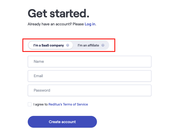The width and height of the screenshot is (169, 133).
Task: Open Reditus's Terms of Service link
Action: [68, 104]
